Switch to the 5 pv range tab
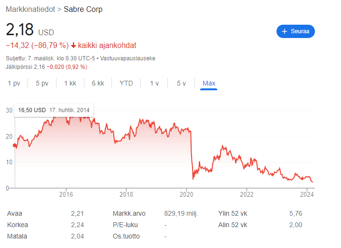Viewport: 341px width, 248px height. [42, 83]
